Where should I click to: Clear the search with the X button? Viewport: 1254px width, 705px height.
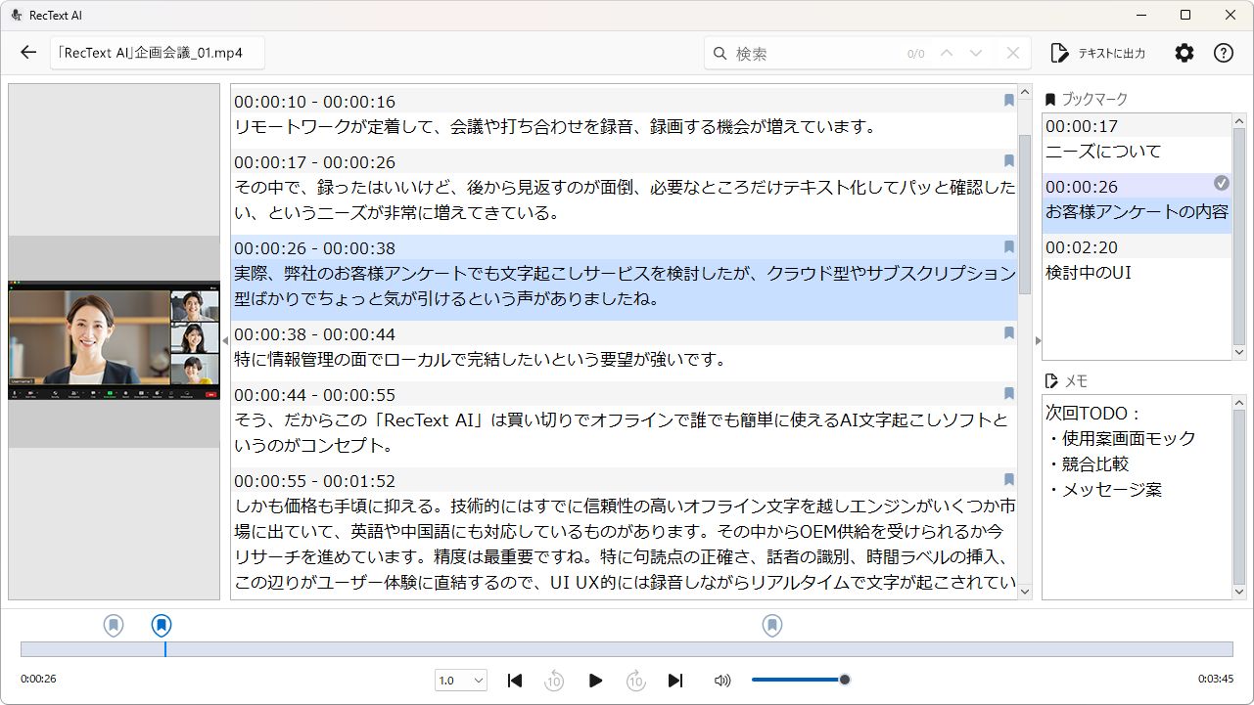click(1013, 53)
